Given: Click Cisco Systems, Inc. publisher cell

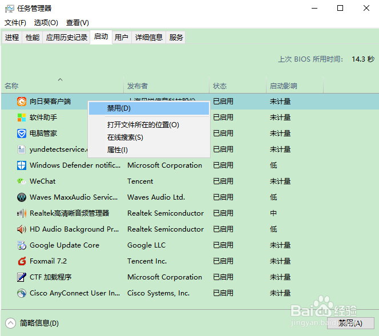Looking at the screenshot, I should [158, 293].
